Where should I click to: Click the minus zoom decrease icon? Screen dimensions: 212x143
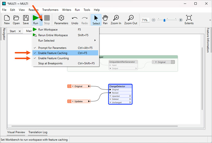[x=153, y=20]
